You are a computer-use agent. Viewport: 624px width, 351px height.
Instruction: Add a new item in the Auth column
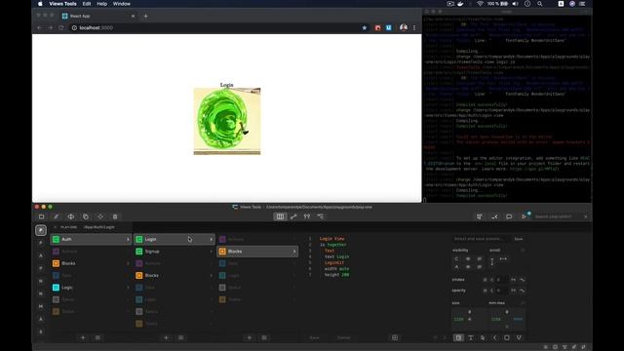[83, 337]
